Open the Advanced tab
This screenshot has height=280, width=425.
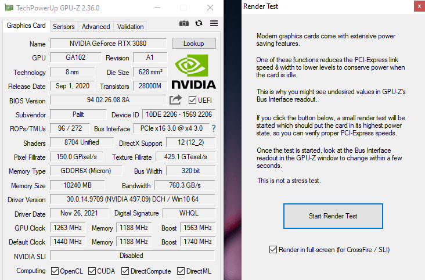pos(96,27)
